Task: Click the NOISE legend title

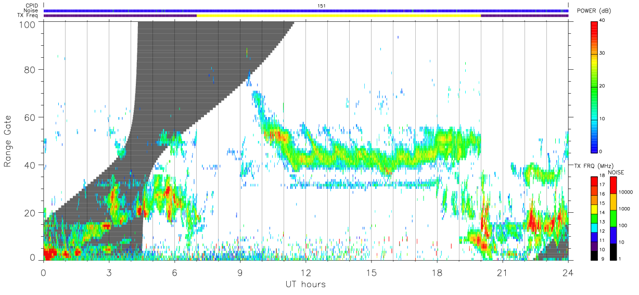Action: 617,172
